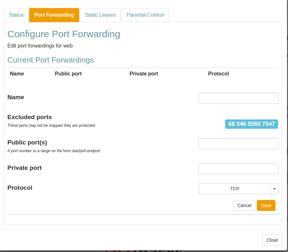Click the Private port input field
The height and width of the screenshot is (252, 288).
238,169
